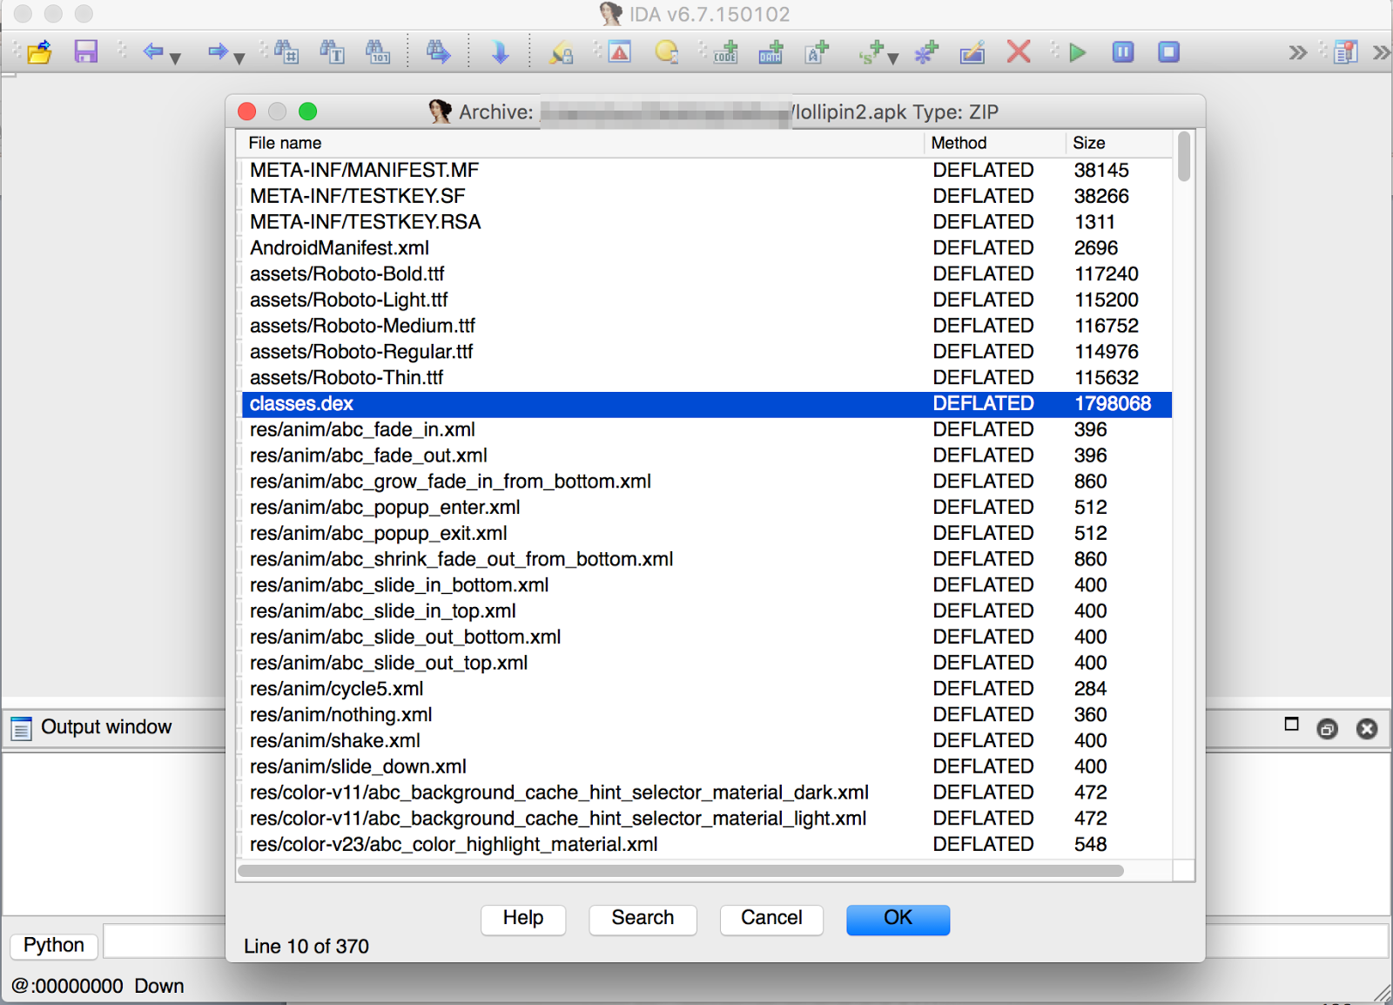The image size is (1393, 1005).
Task: Select the classes.dex row
Action: pyautogui.click(x=707, y=404)
